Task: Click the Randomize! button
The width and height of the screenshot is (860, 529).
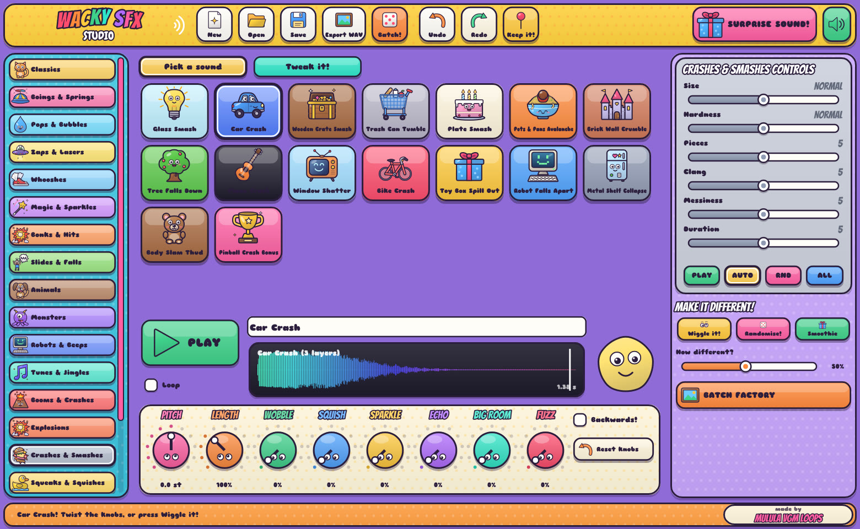Action: coord(763,330)
